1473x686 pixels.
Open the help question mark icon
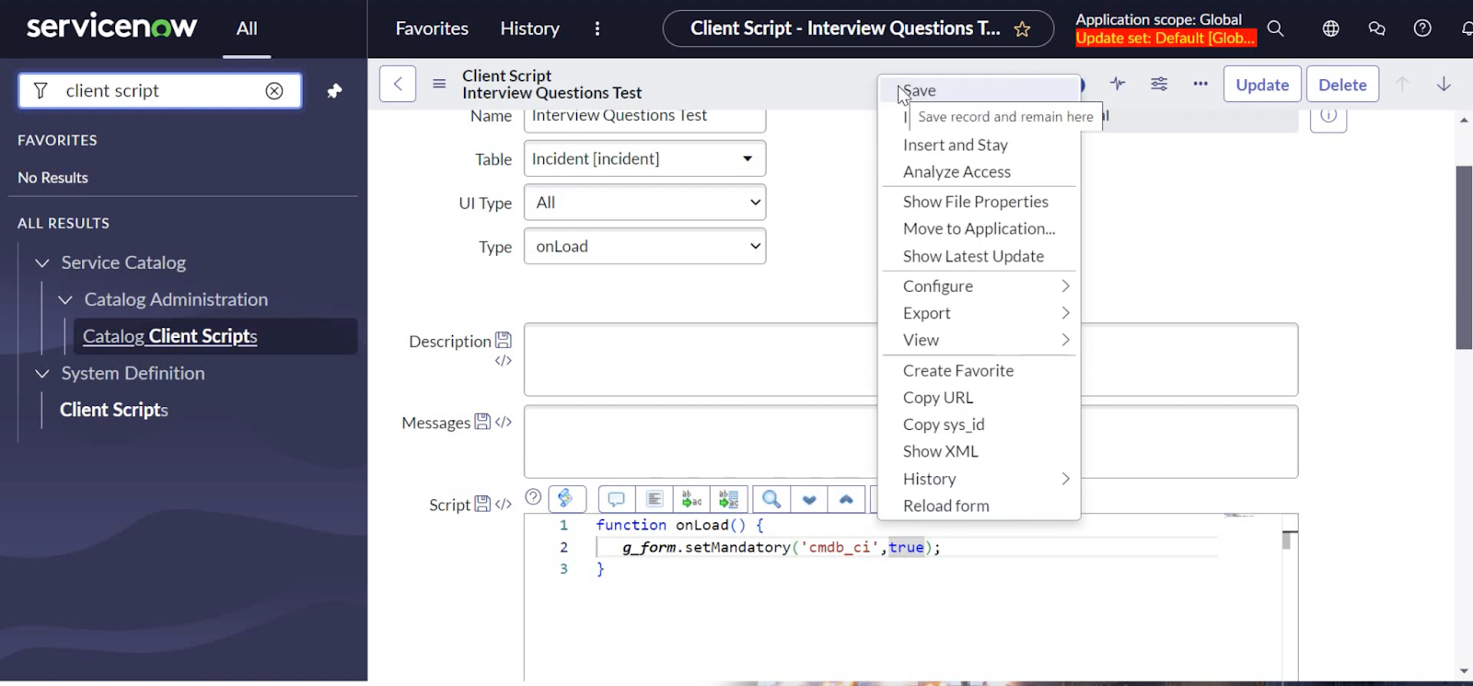(1422, 29)
